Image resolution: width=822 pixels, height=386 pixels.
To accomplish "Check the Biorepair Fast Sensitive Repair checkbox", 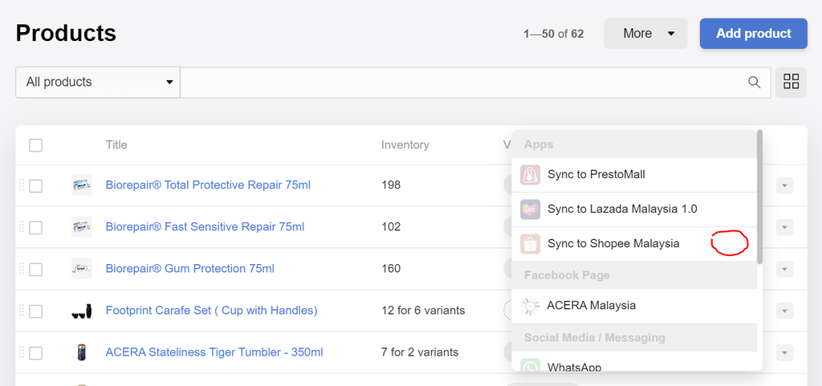I will pyautogui.click(x=35, y=227).
